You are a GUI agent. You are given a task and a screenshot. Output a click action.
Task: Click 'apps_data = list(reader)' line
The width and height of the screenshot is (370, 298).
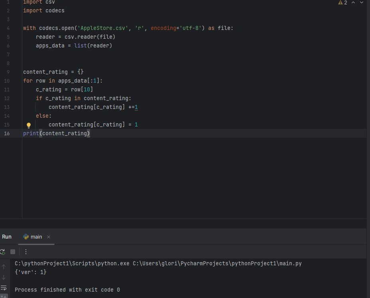click(74, 45)
